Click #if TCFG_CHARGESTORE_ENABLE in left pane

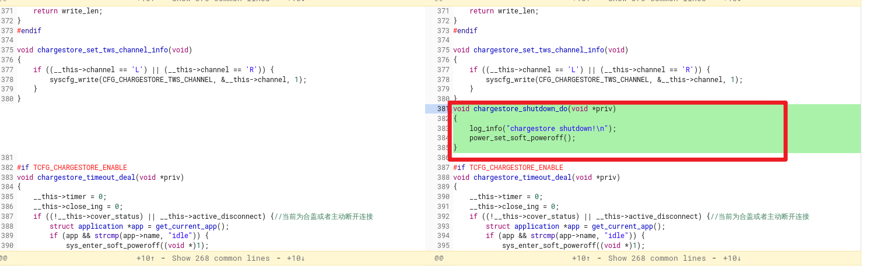pos(72,168)
